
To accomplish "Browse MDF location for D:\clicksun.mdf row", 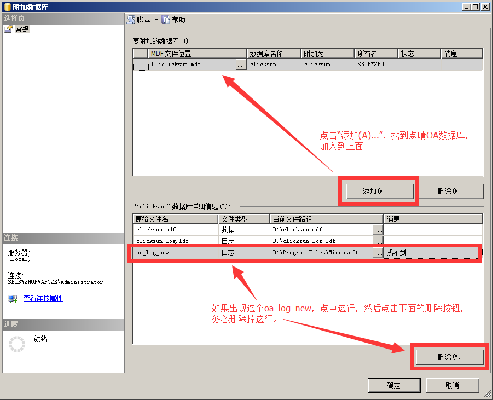I will pos(241,65).
